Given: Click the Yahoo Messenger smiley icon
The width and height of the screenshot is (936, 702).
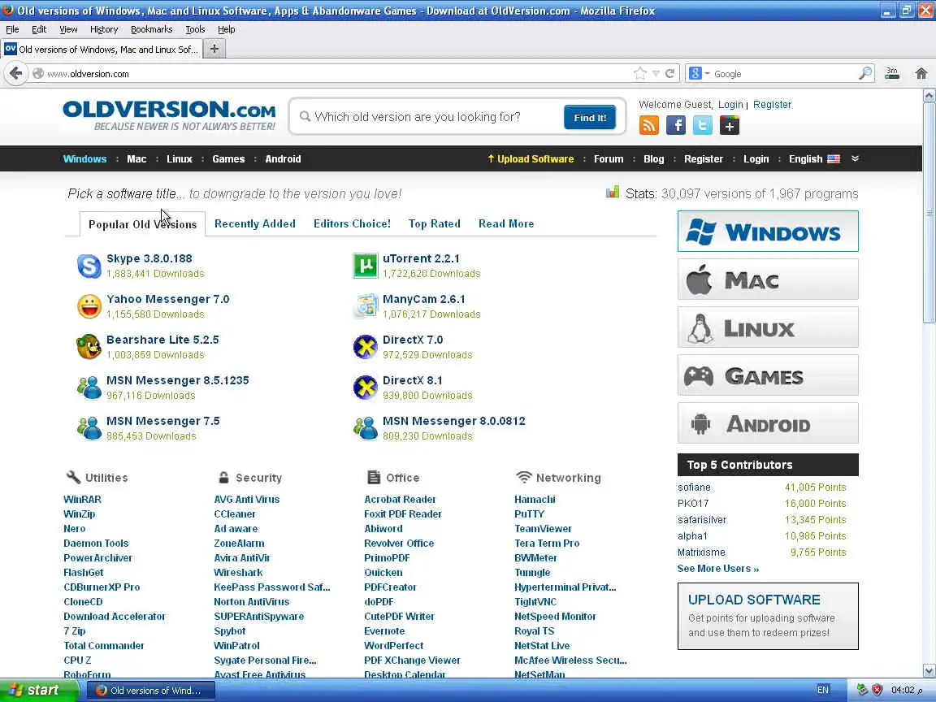Looking at the screenshot, I should (x=89, y=307).
